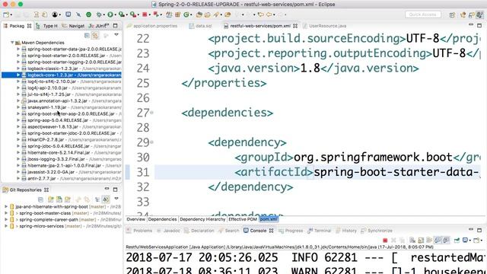Toggle hierarchical branch layout in Git Repositories
Viewport: 487px width, 274px height.
click(x=97, y=199)
